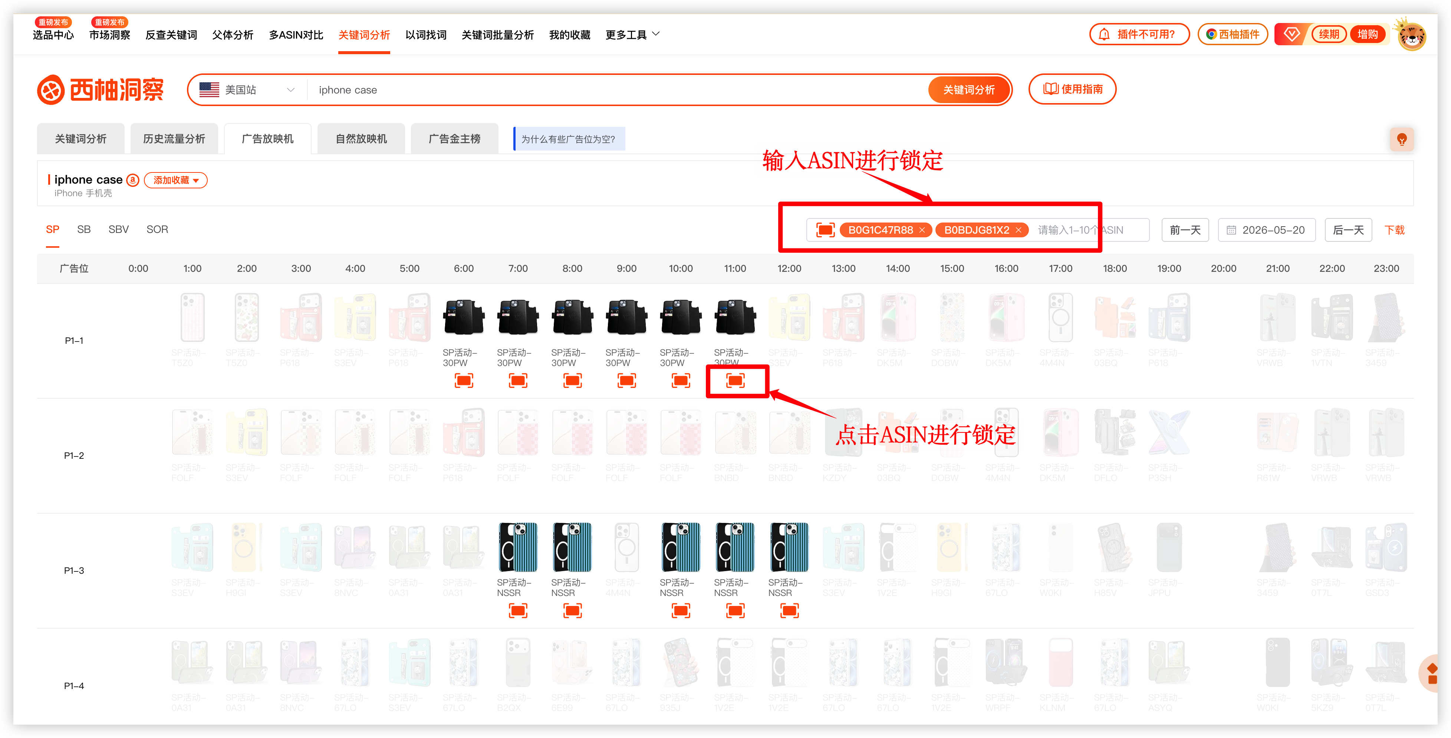Click the 下载 download link
The width and height of the screenshot is (1451, 738).
tap(1395, 230)
